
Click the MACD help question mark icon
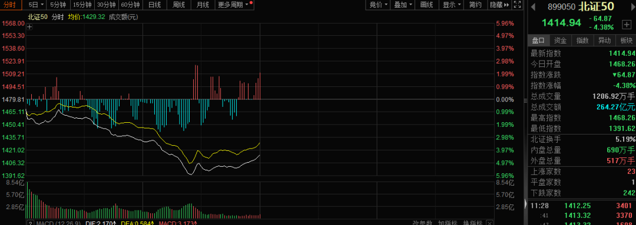pyautogui.click(x=31, y=223)
